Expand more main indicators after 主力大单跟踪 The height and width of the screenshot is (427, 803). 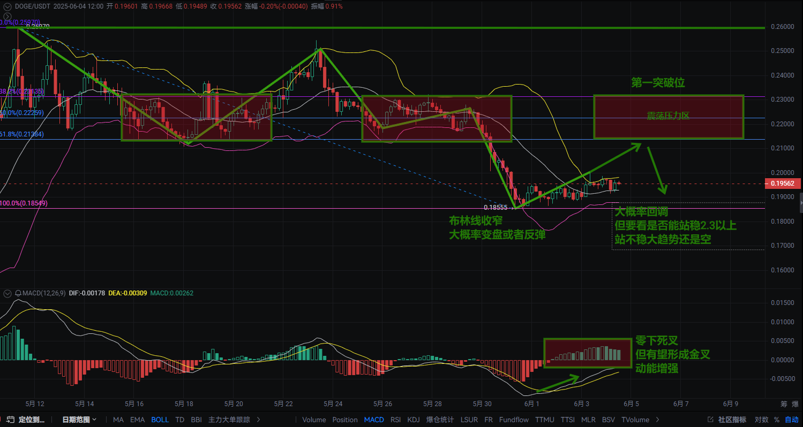click(x=258, y=420)
